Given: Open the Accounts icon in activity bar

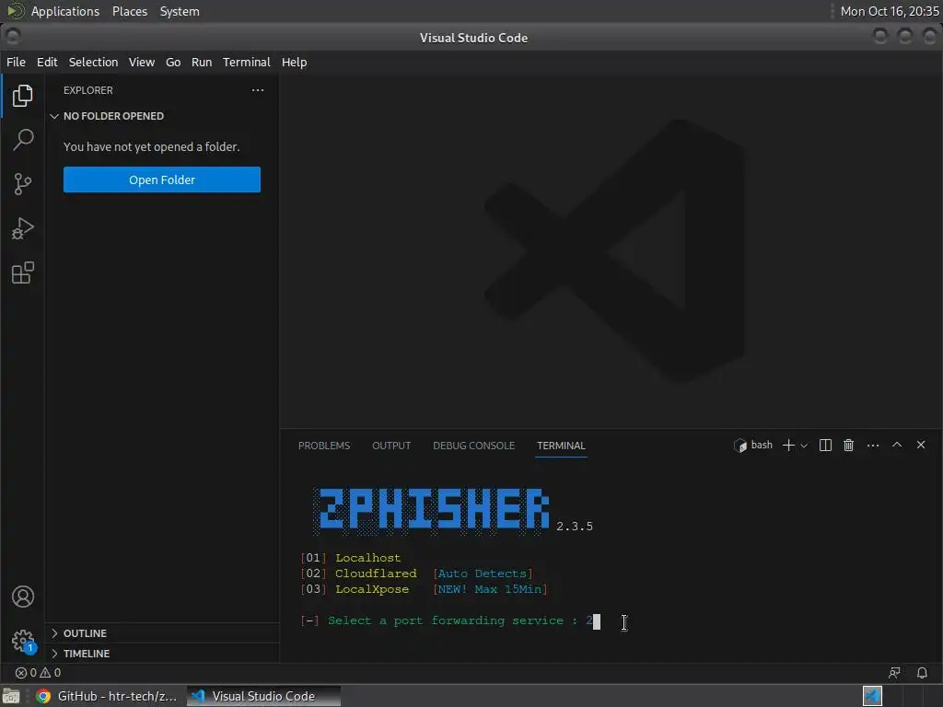Looking at the screenshot, I should (x=23, y=597).
